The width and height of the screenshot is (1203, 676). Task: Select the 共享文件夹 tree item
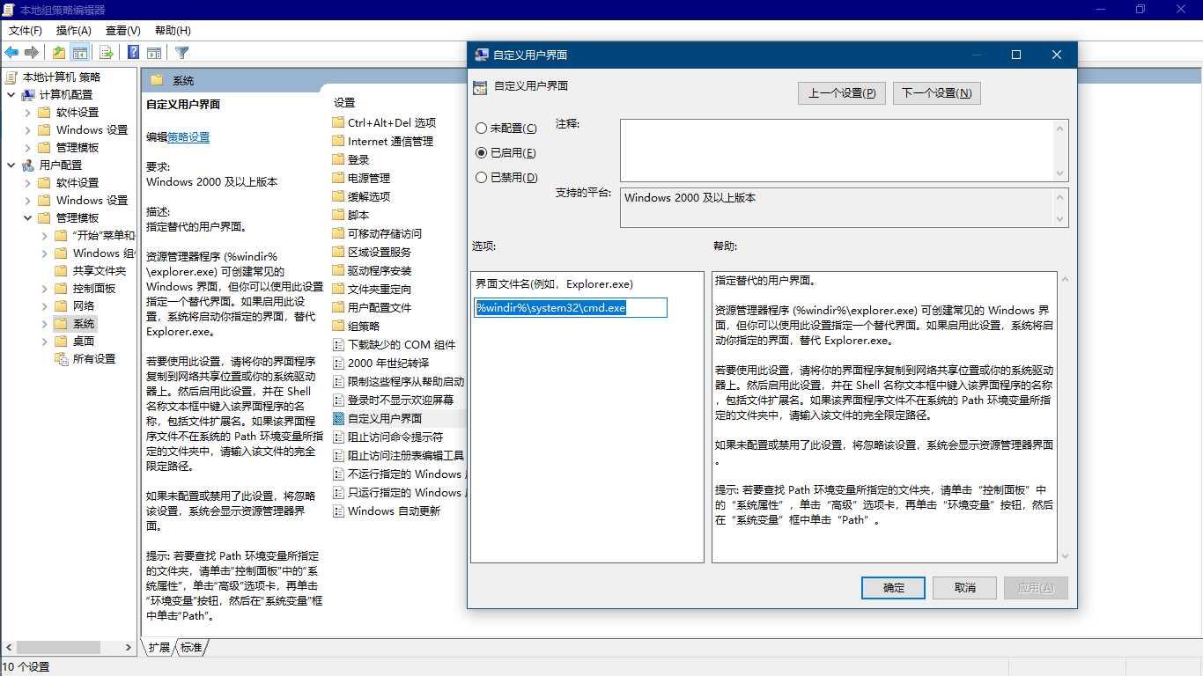coord(100,271)
